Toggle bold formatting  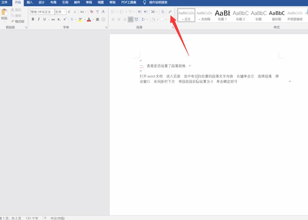(x=33, y=19)
